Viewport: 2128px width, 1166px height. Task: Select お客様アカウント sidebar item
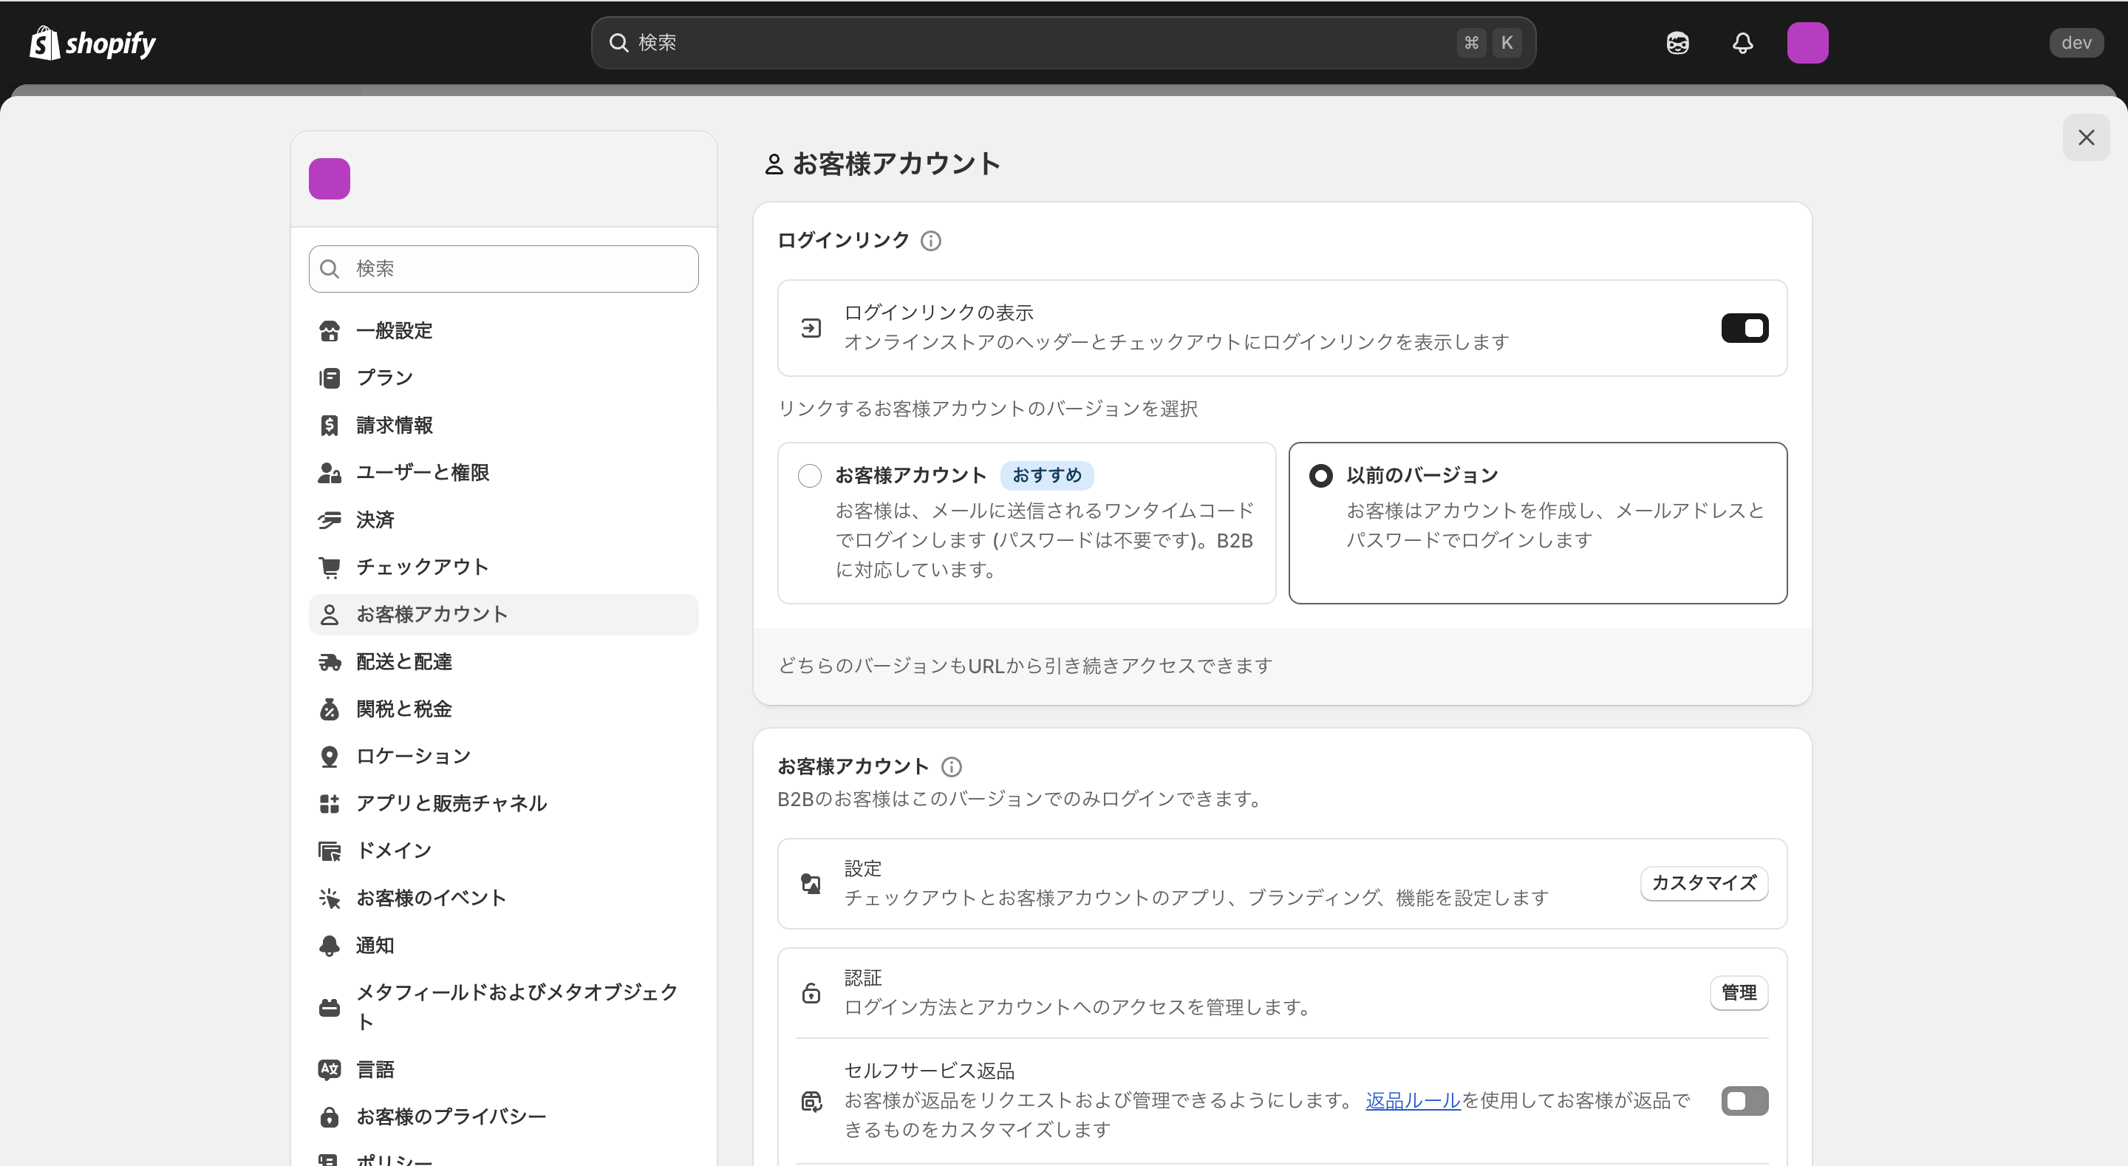click(x=503, y=615)
